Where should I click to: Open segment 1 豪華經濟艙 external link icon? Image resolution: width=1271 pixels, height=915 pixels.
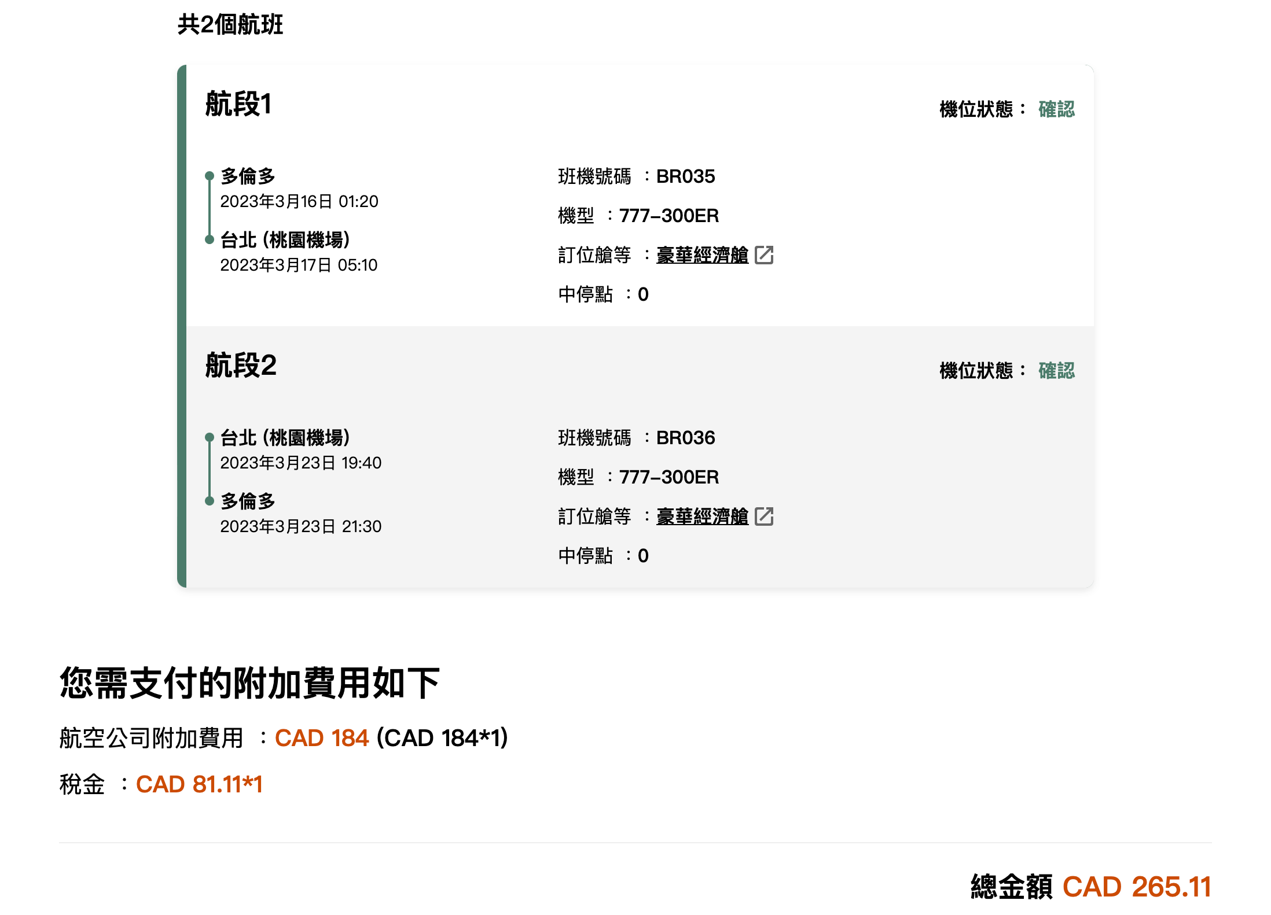[765, 255]
